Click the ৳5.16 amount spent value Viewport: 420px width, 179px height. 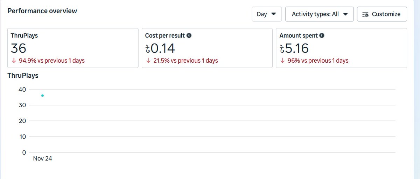point(294,48)
